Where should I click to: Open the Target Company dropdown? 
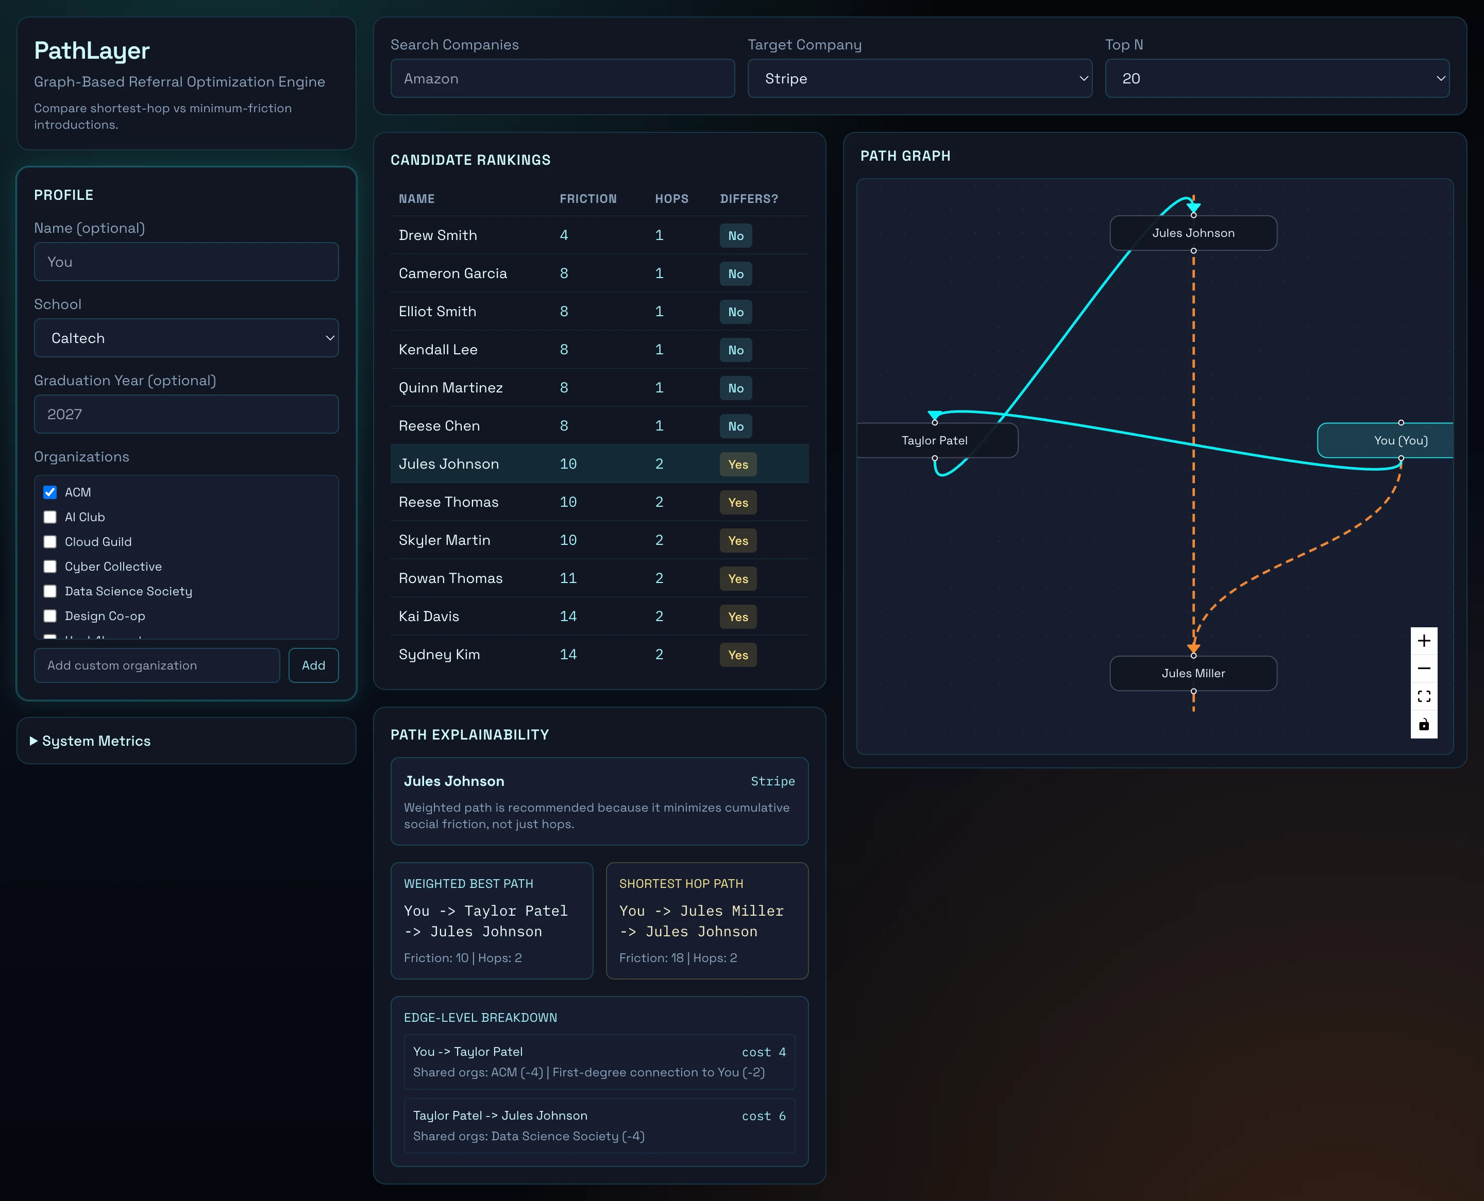point(919,78)
